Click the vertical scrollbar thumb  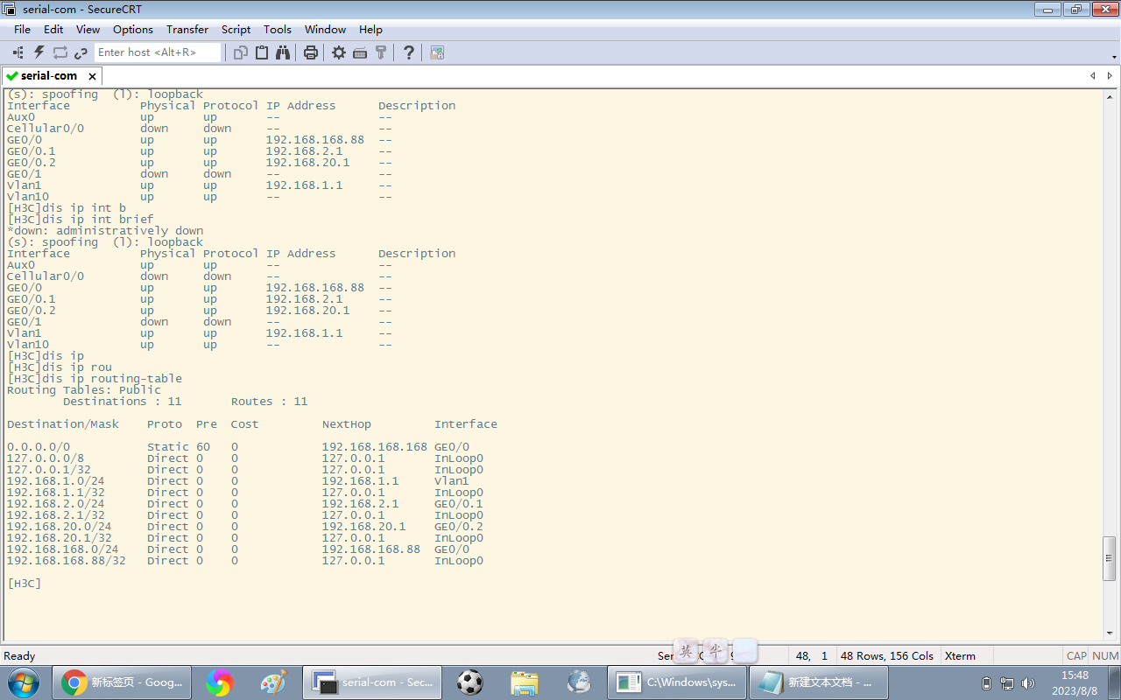click(1110, 558)
